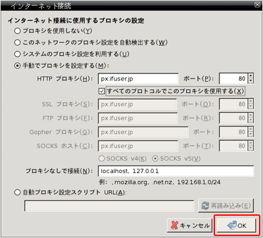Click the 再読み込み reload button
This screenshot has height=238, width=263.
point(226,206)
